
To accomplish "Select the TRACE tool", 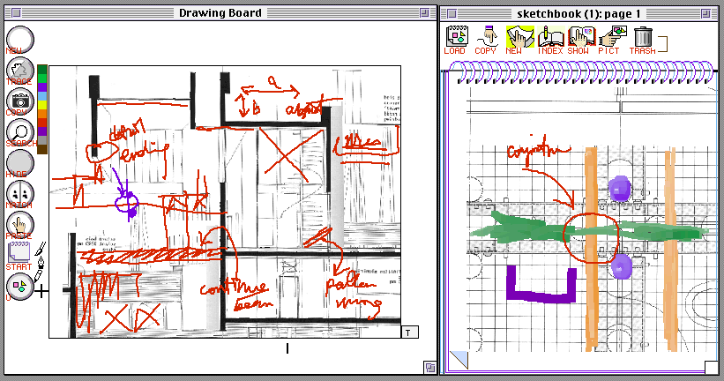I will pos(20,71).
